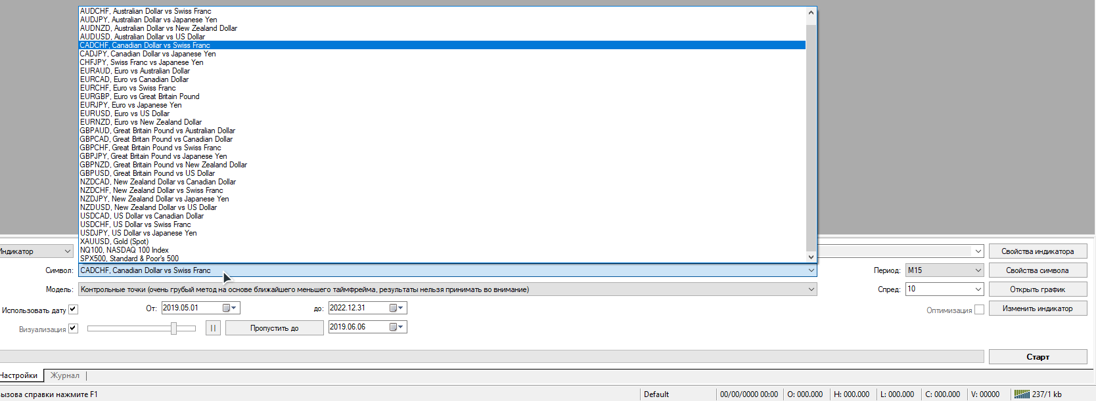Pick SPX500, Standard & Poor's 500

[x=442, y=259]
